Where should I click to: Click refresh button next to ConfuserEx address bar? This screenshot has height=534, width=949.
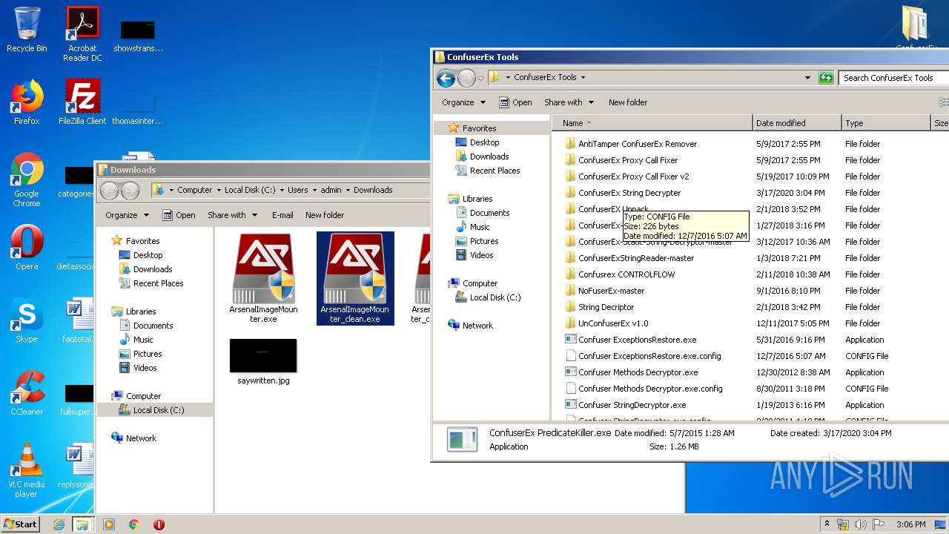tap(826, 78)
